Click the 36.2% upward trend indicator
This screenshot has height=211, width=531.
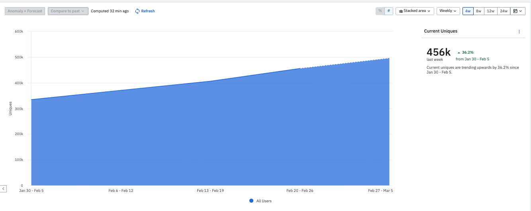click(465, 52)
